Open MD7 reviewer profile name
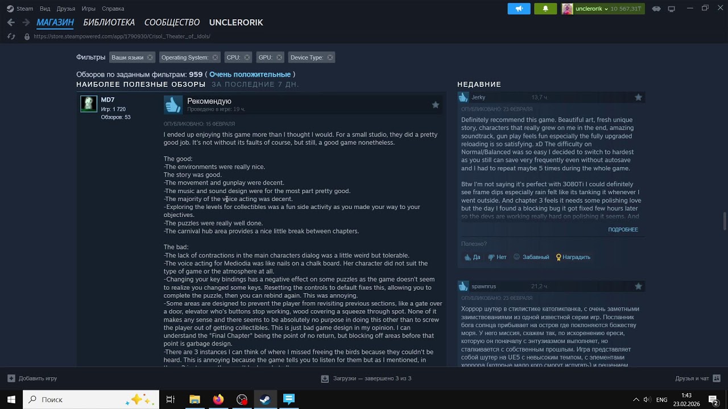This screenshot has height=409, width=728. coord(107,100)
